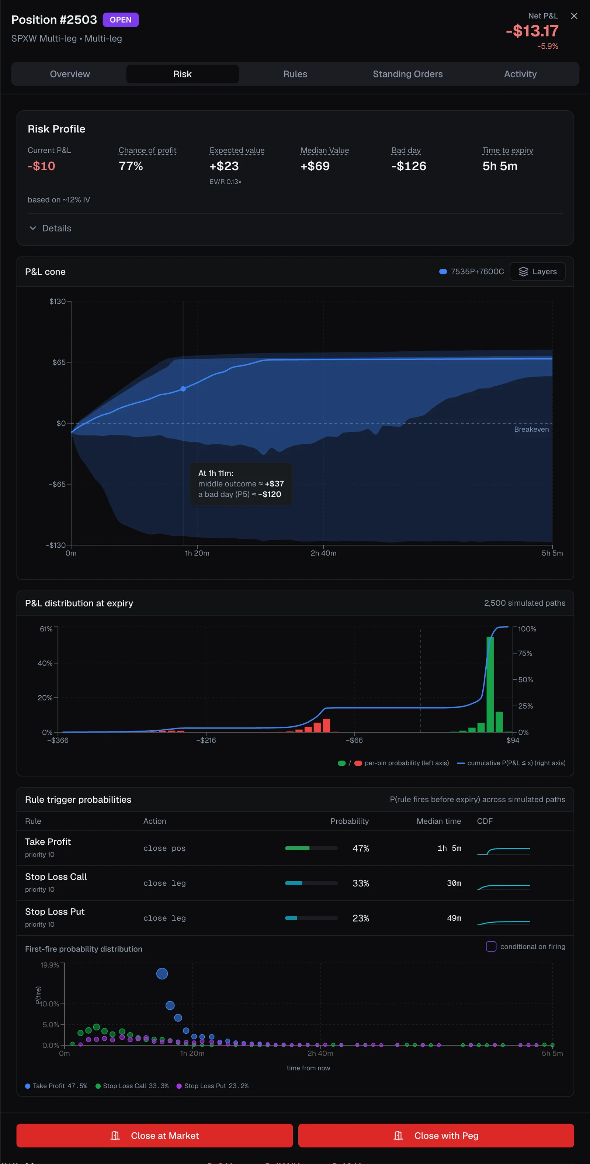Click the Close with Peg button
Screen dimensions: 590x1164
pos(436,1136)
